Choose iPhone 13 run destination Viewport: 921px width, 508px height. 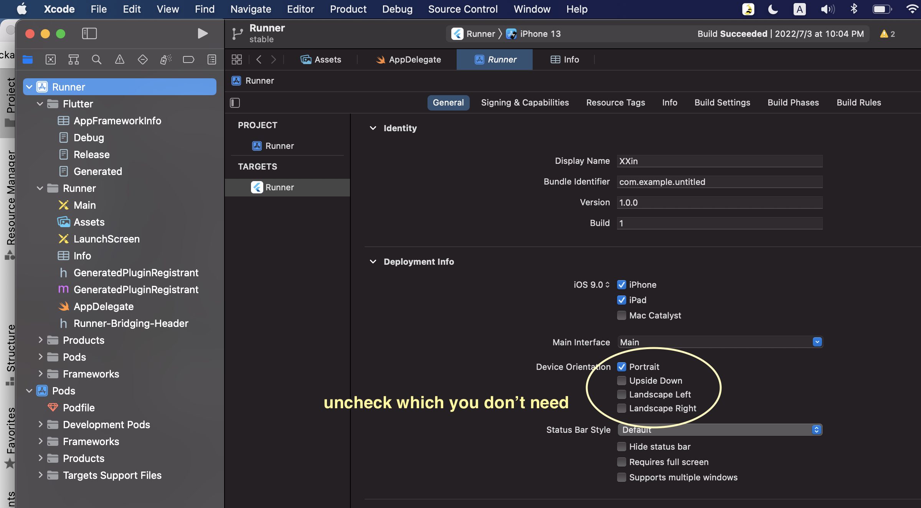pos(533,34)
